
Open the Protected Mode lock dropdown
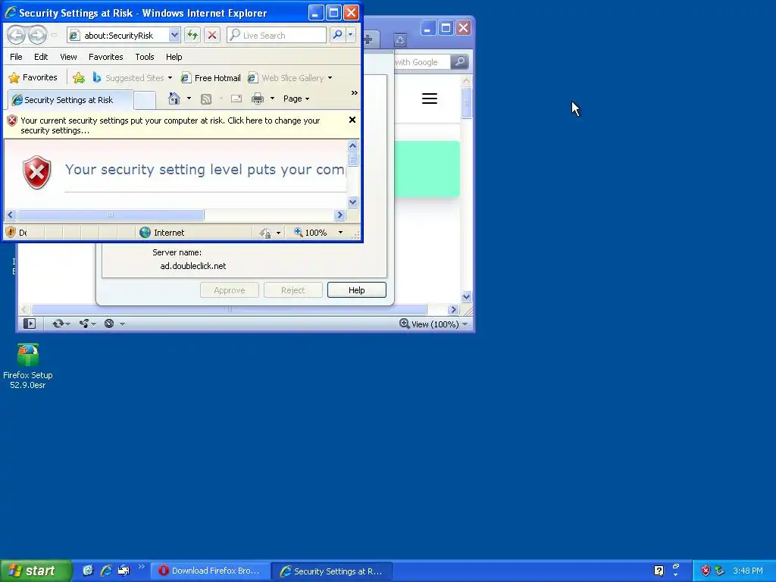[x=278, y=233]
